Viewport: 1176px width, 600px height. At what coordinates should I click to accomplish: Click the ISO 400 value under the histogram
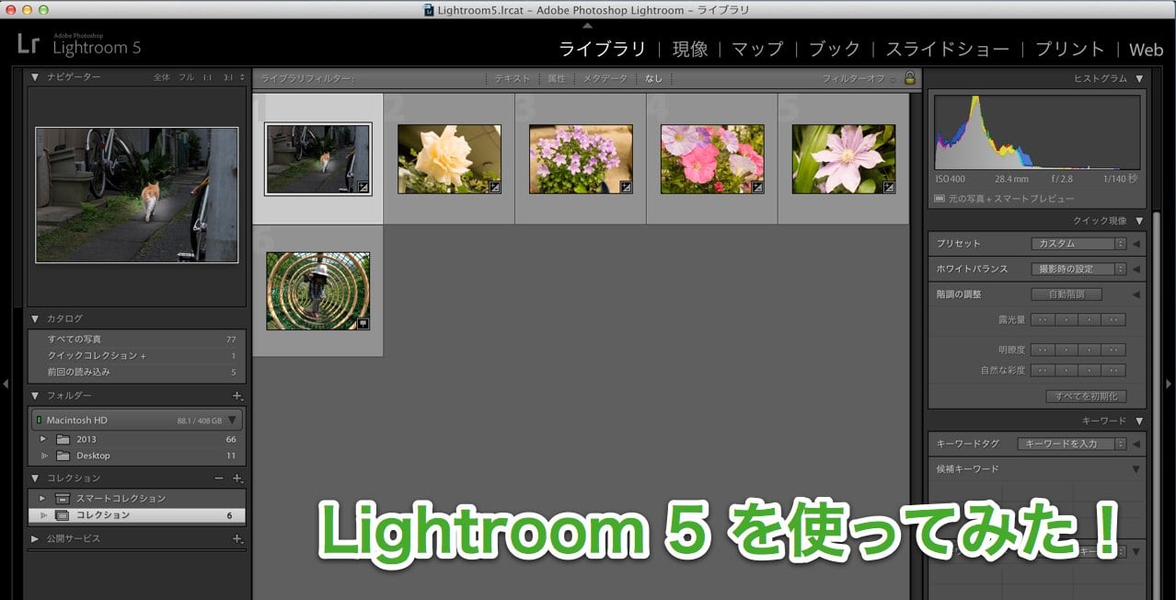click(951, 179)
